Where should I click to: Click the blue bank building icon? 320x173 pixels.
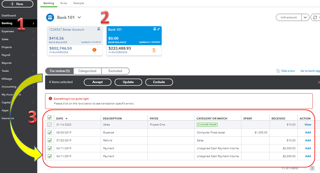click(50, 18)
